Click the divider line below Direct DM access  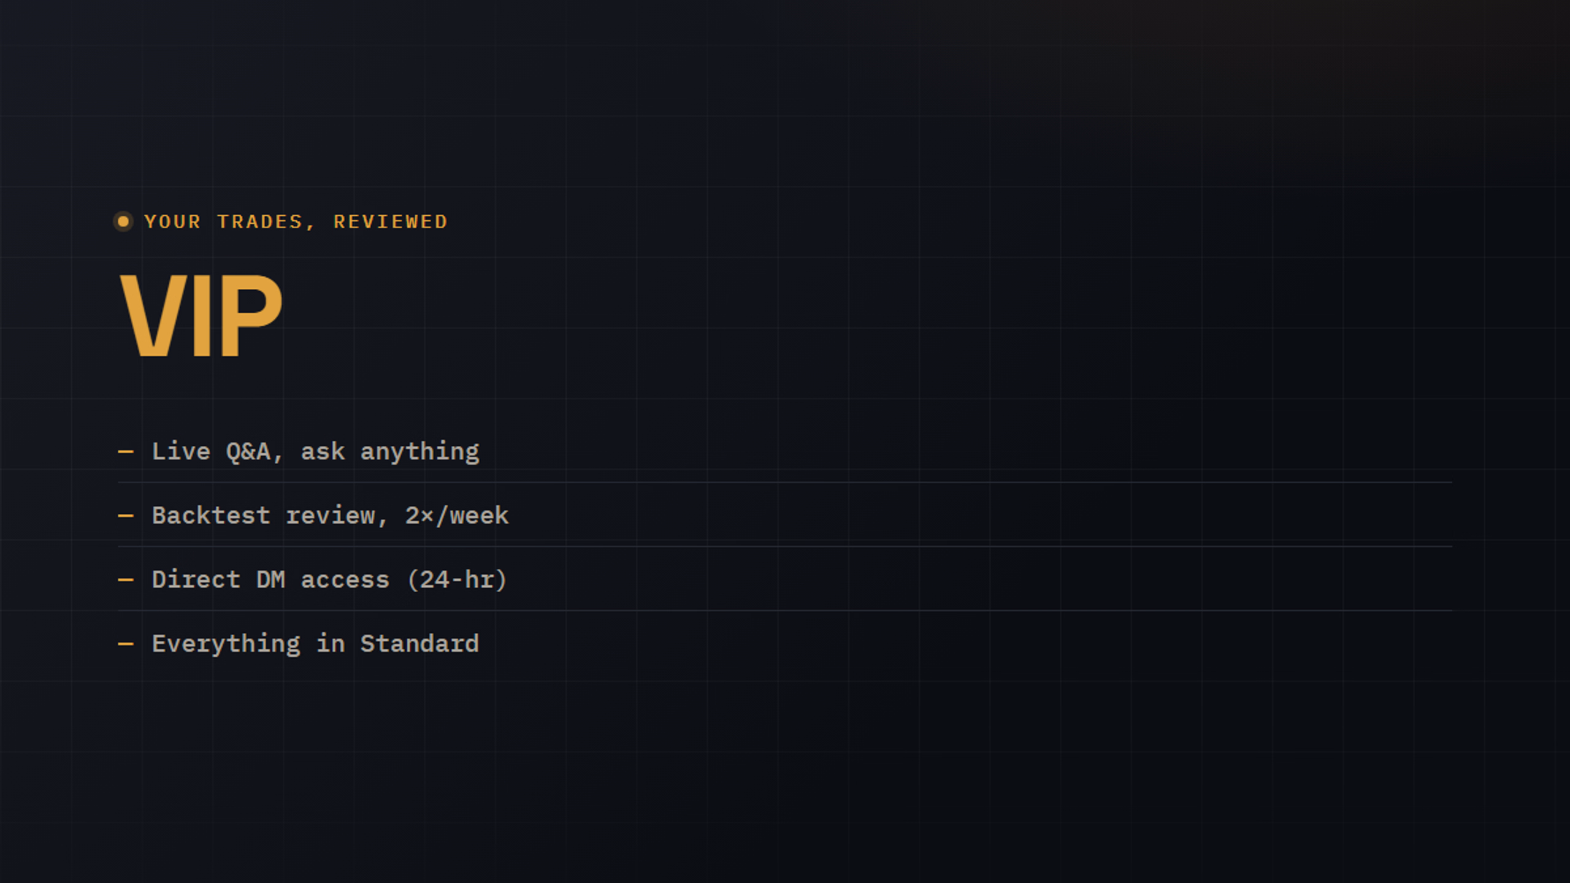(x=785, y=611)
